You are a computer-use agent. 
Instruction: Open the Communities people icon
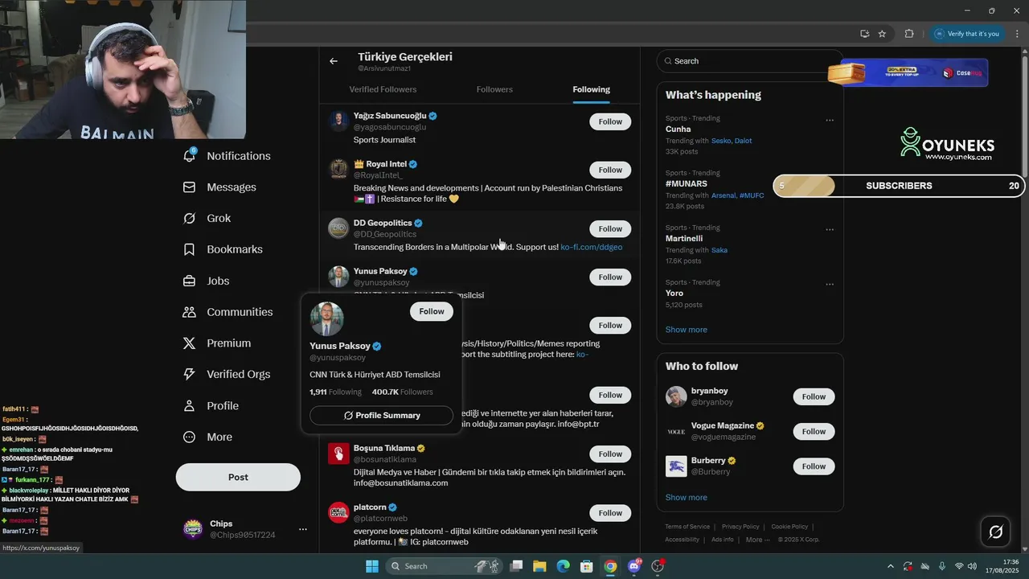point(189,311)
